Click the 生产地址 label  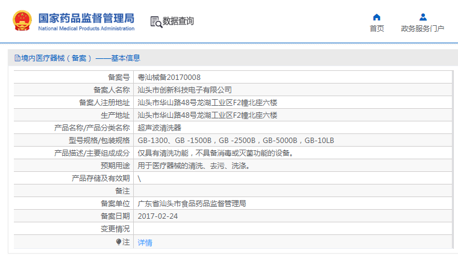click(115, 115)
